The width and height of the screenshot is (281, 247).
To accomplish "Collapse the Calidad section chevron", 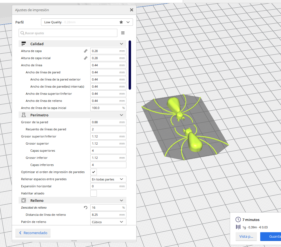I will 121,44.
